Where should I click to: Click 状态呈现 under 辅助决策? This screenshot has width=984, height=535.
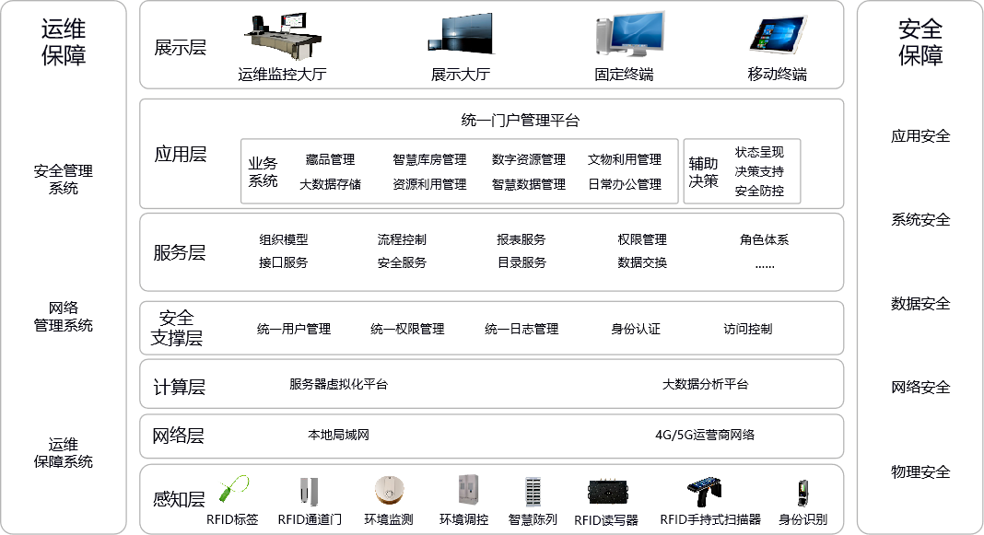coord(759,153)
